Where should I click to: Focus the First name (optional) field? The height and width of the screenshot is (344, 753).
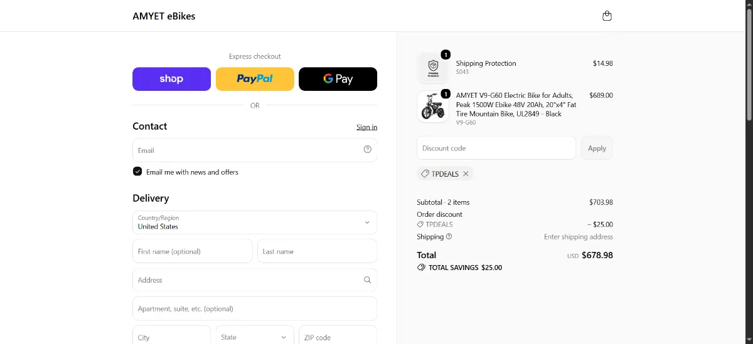pyautogui.click(x=193, y=251)
